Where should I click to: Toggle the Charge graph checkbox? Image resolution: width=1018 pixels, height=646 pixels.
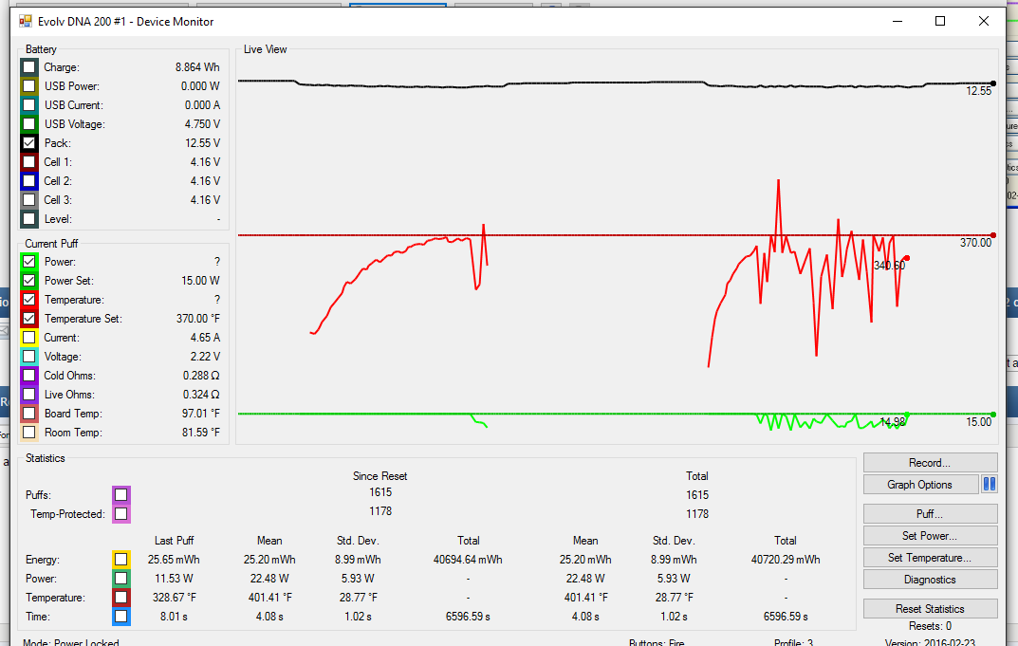click(29, 67)
